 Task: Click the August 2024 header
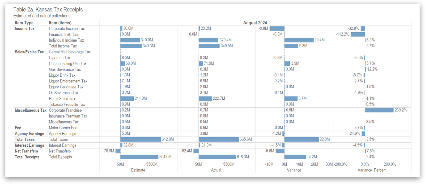pyautogui.click(x=255, y=23)
